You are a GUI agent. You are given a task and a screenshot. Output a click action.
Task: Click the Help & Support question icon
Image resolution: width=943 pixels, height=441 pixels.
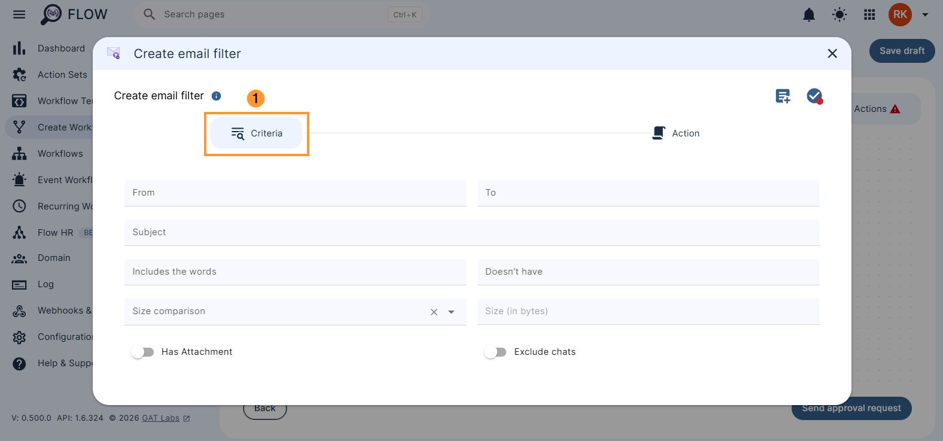pos(19,363)
